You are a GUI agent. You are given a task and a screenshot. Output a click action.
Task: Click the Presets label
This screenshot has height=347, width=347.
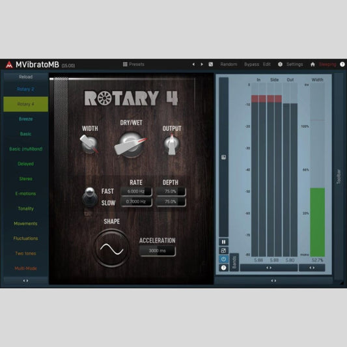point(137,64)
